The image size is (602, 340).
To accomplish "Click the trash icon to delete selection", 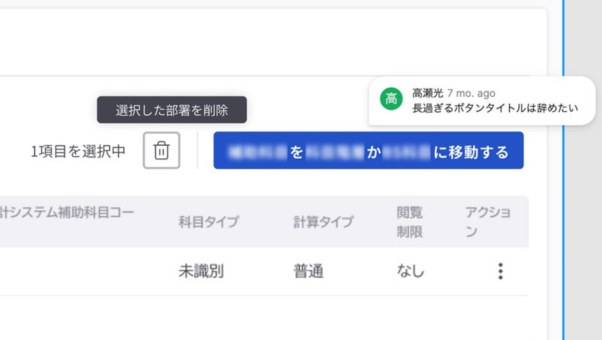I will coord(161,150).
